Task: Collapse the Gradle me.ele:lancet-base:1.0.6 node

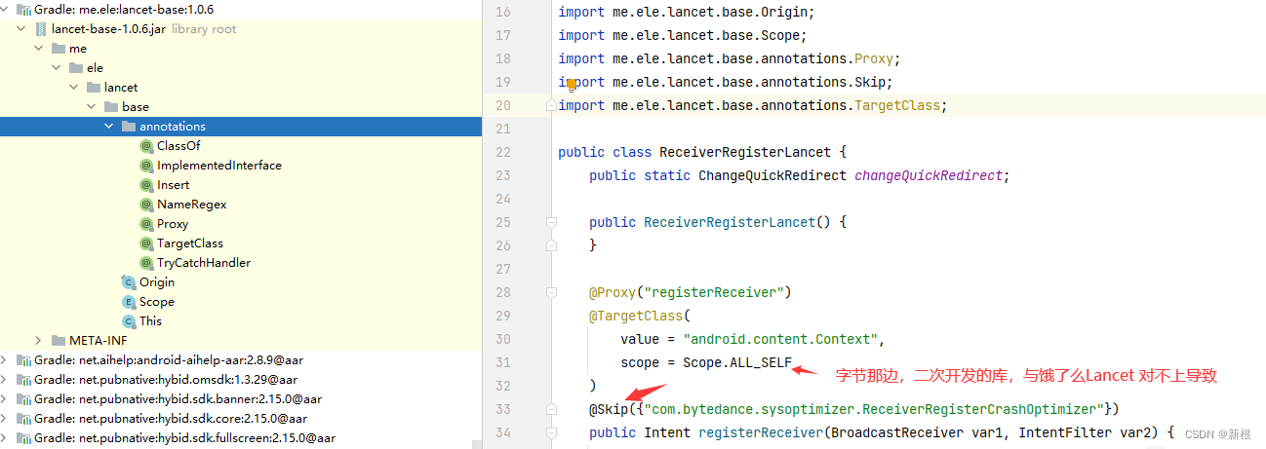Action: pyautogui.click(x=5, y=10)
